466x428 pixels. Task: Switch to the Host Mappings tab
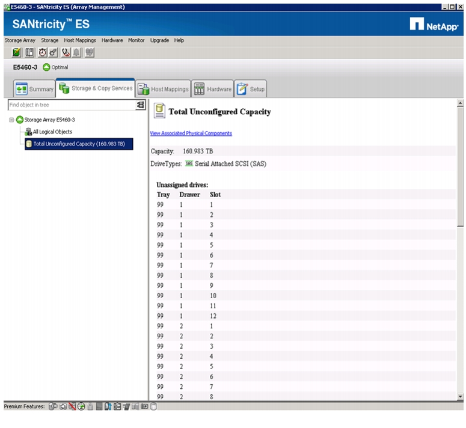click(x=163, y=89)
